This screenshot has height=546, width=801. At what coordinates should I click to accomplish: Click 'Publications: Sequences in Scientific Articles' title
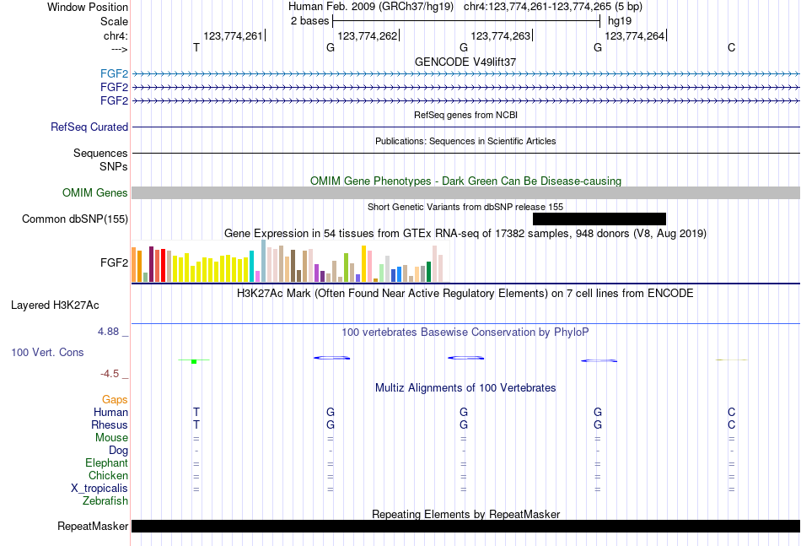pos(465,141)
